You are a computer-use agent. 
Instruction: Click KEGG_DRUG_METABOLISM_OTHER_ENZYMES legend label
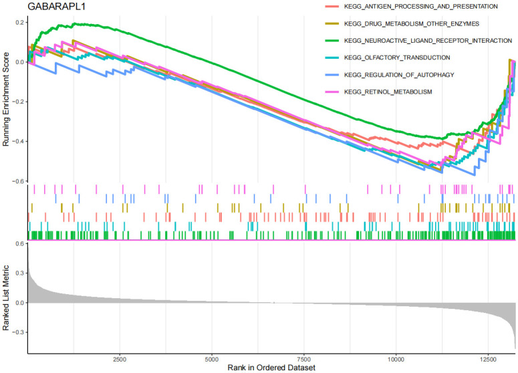coord(411,23)
